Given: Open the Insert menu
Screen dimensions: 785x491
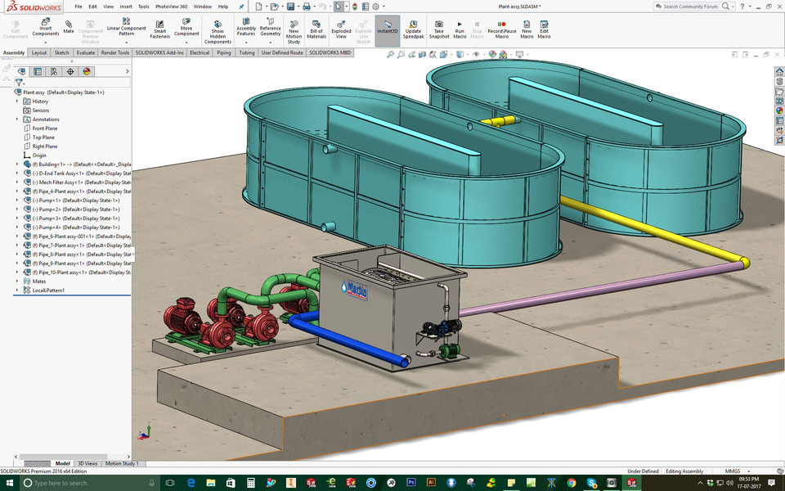Looking at the screenshot, I should [125, 6].
